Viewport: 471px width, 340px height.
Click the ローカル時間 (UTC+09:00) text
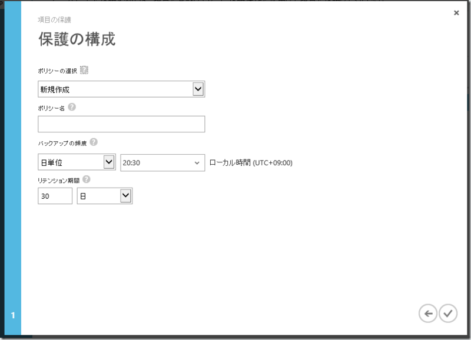pos(251,163)
